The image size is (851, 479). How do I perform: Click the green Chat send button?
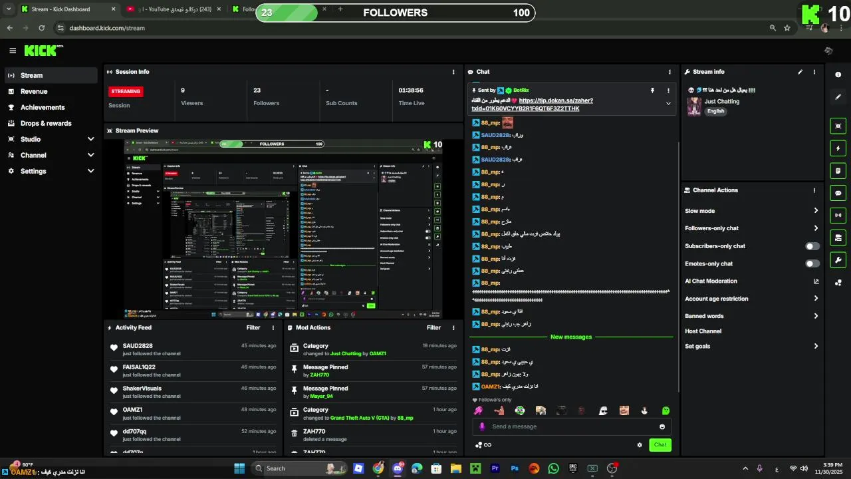(x=660, y=445)
